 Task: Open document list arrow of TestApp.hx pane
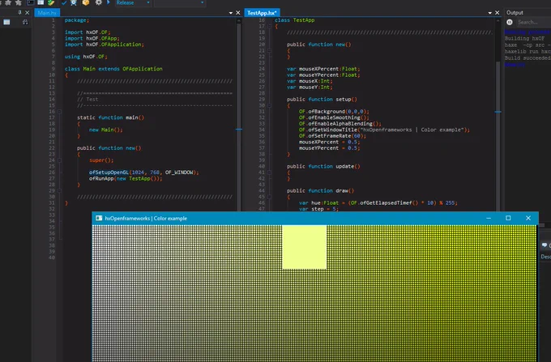point(490,13)
